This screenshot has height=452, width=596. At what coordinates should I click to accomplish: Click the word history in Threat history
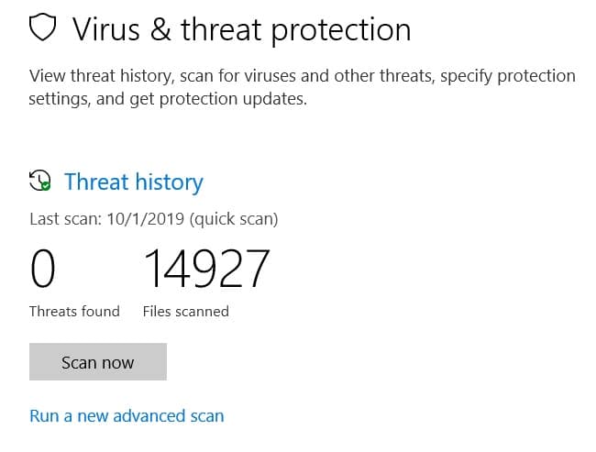[x=169, y=182]
